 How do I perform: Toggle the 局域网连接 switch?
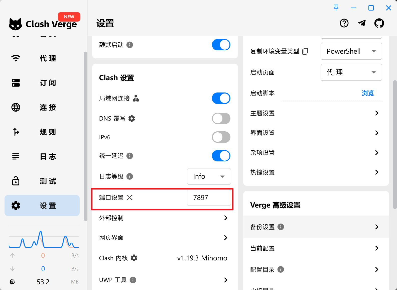click(221, 98)
